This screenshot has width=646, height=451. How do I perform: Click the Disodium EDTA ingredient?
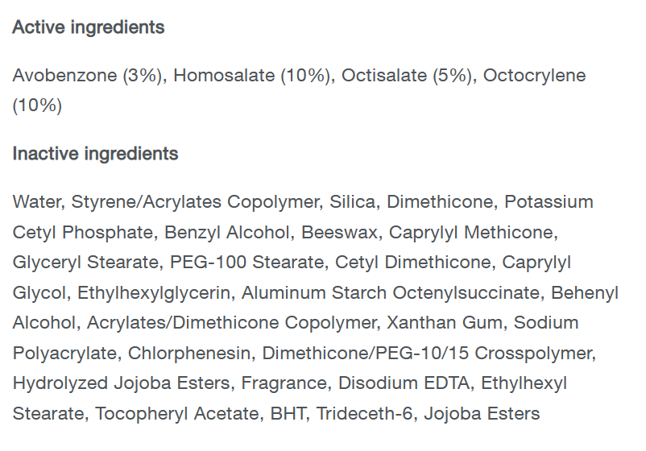pos(404,383)
